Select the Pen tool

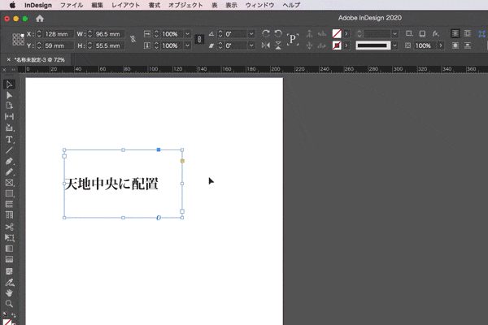pyautogui.click(x=9, y=162)
